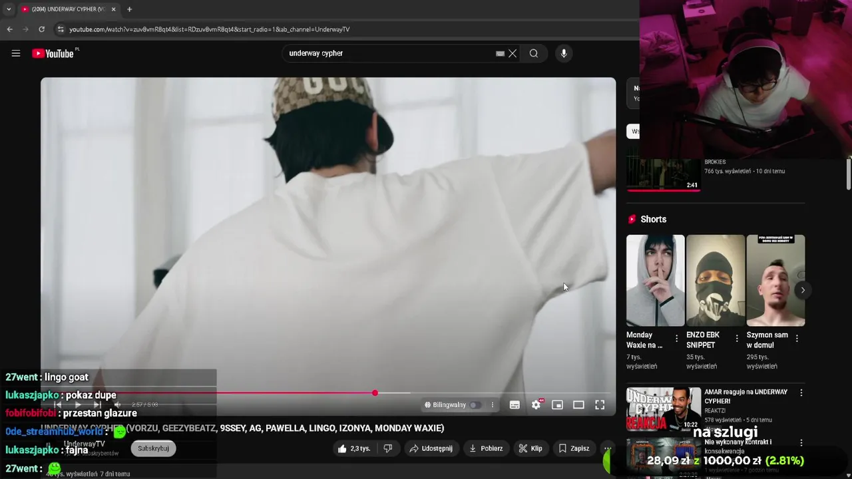
Task: Click the browser back arrow
Action: click(9, 29)
